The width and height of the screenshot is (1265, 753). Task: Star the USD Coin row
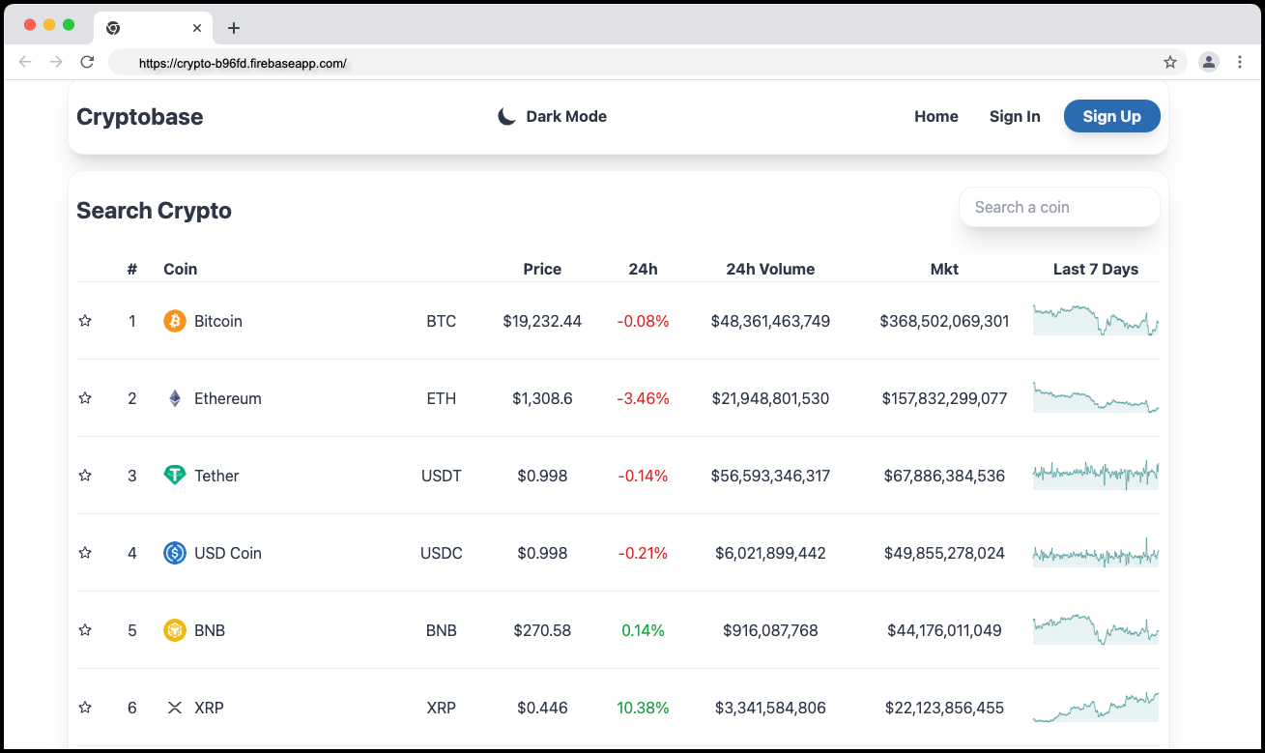[85, 553]
